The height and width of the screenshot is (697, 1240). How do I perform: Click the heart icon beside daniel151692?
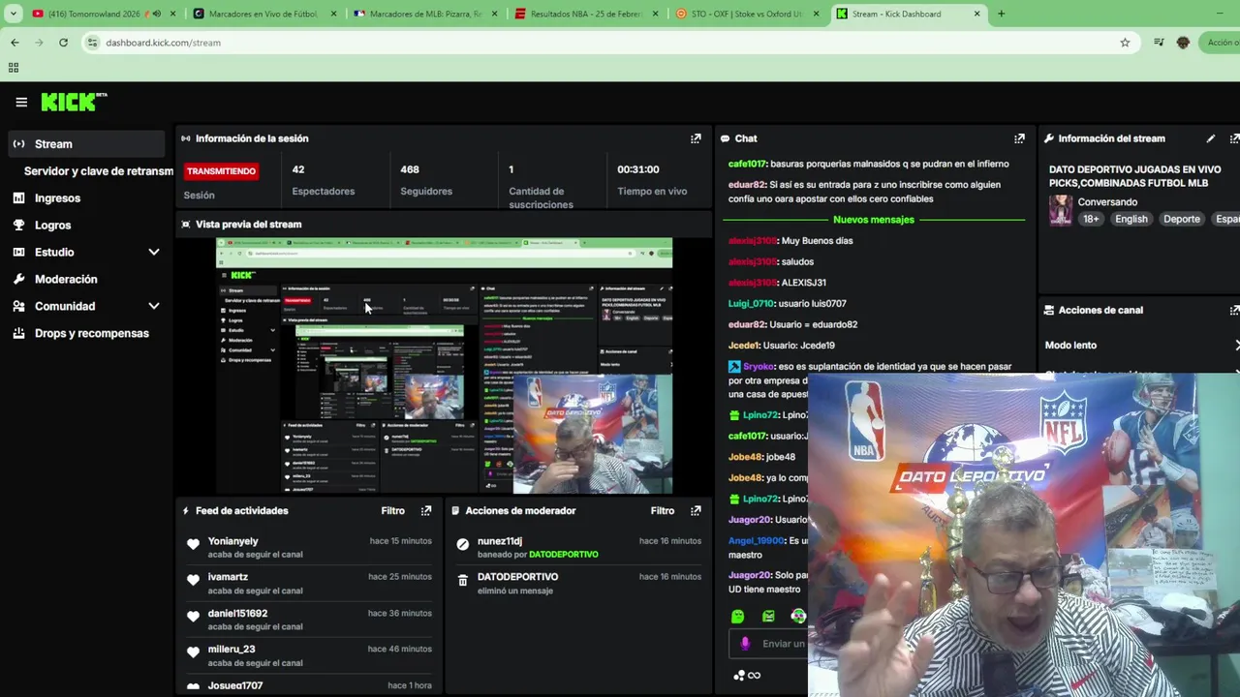click(x=193, y=616)
